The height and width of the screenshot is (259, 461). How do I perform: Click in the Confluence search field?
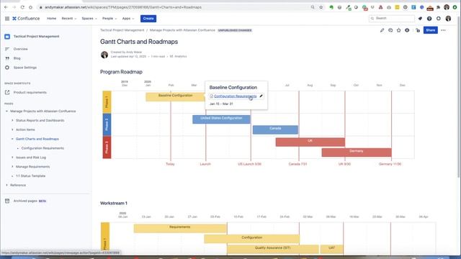392,19
